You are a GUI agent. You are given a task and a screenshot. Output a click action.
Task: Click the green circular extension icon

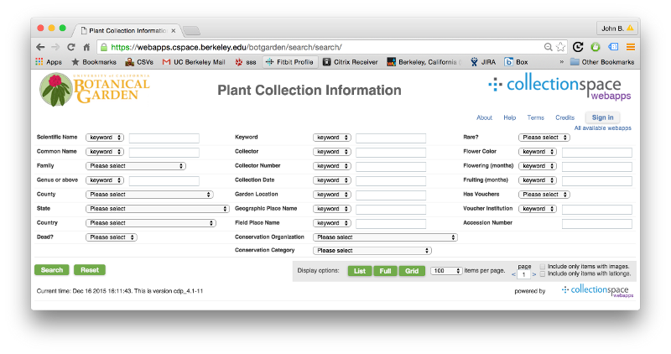point(596,47)
